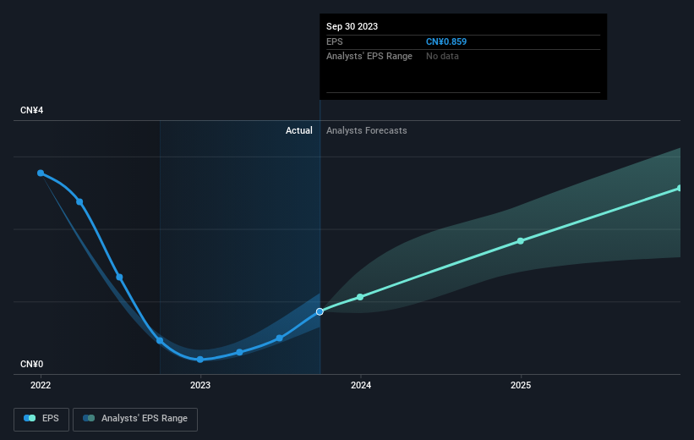Toggle the EPS legend series
This screenshot has height=440, width=694.
(x=41, y=419)
